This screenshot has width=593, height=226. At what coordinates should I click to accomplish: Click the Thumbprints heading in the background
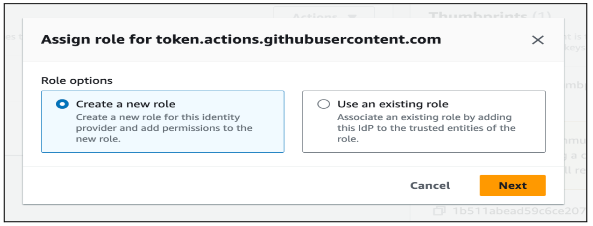coord(478,14)
